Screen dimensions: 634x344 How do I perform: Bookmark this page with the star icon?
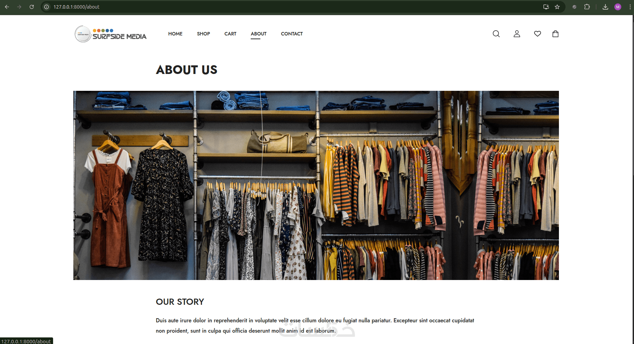pyautogui.click(x=557, y=7)
